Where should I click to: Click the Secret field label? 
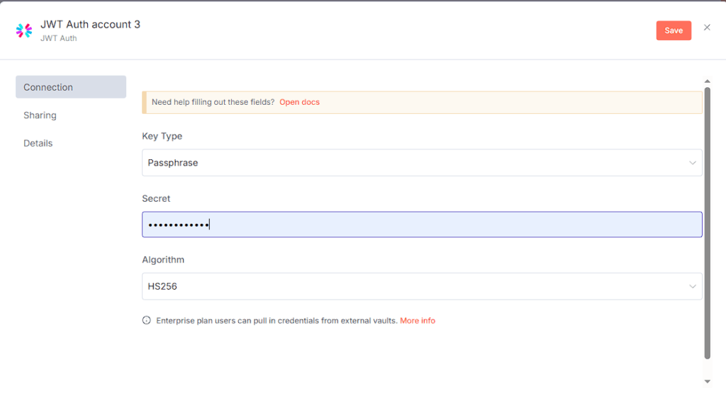click(156, 198)
